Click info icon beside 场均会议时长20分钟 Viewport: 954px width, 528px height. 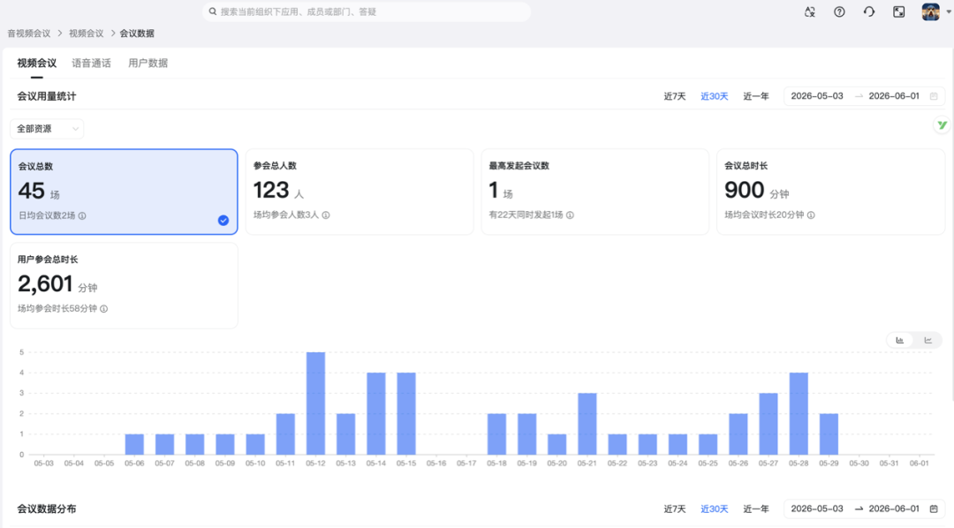pyautogui.click(x=811, y=215)
